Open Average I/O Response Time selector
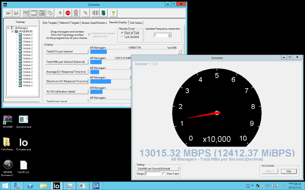 click(x=67, y=72)
